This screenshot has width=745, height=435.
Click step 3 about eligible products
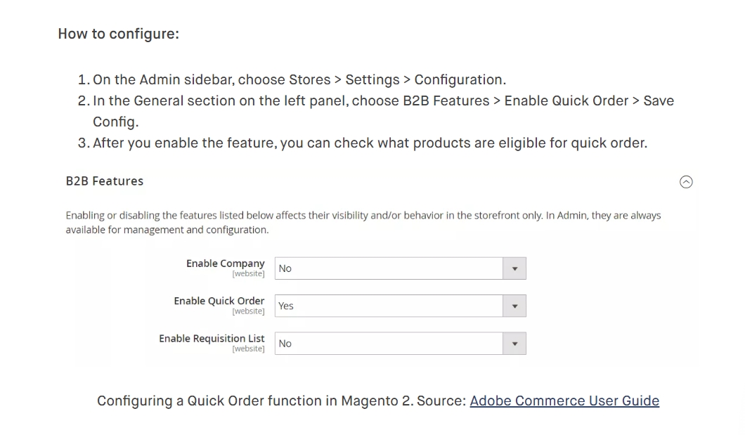click(370, 143)
